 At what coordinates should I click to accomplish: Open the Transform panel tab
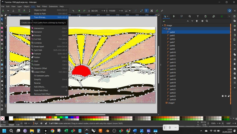pos(214,16)
